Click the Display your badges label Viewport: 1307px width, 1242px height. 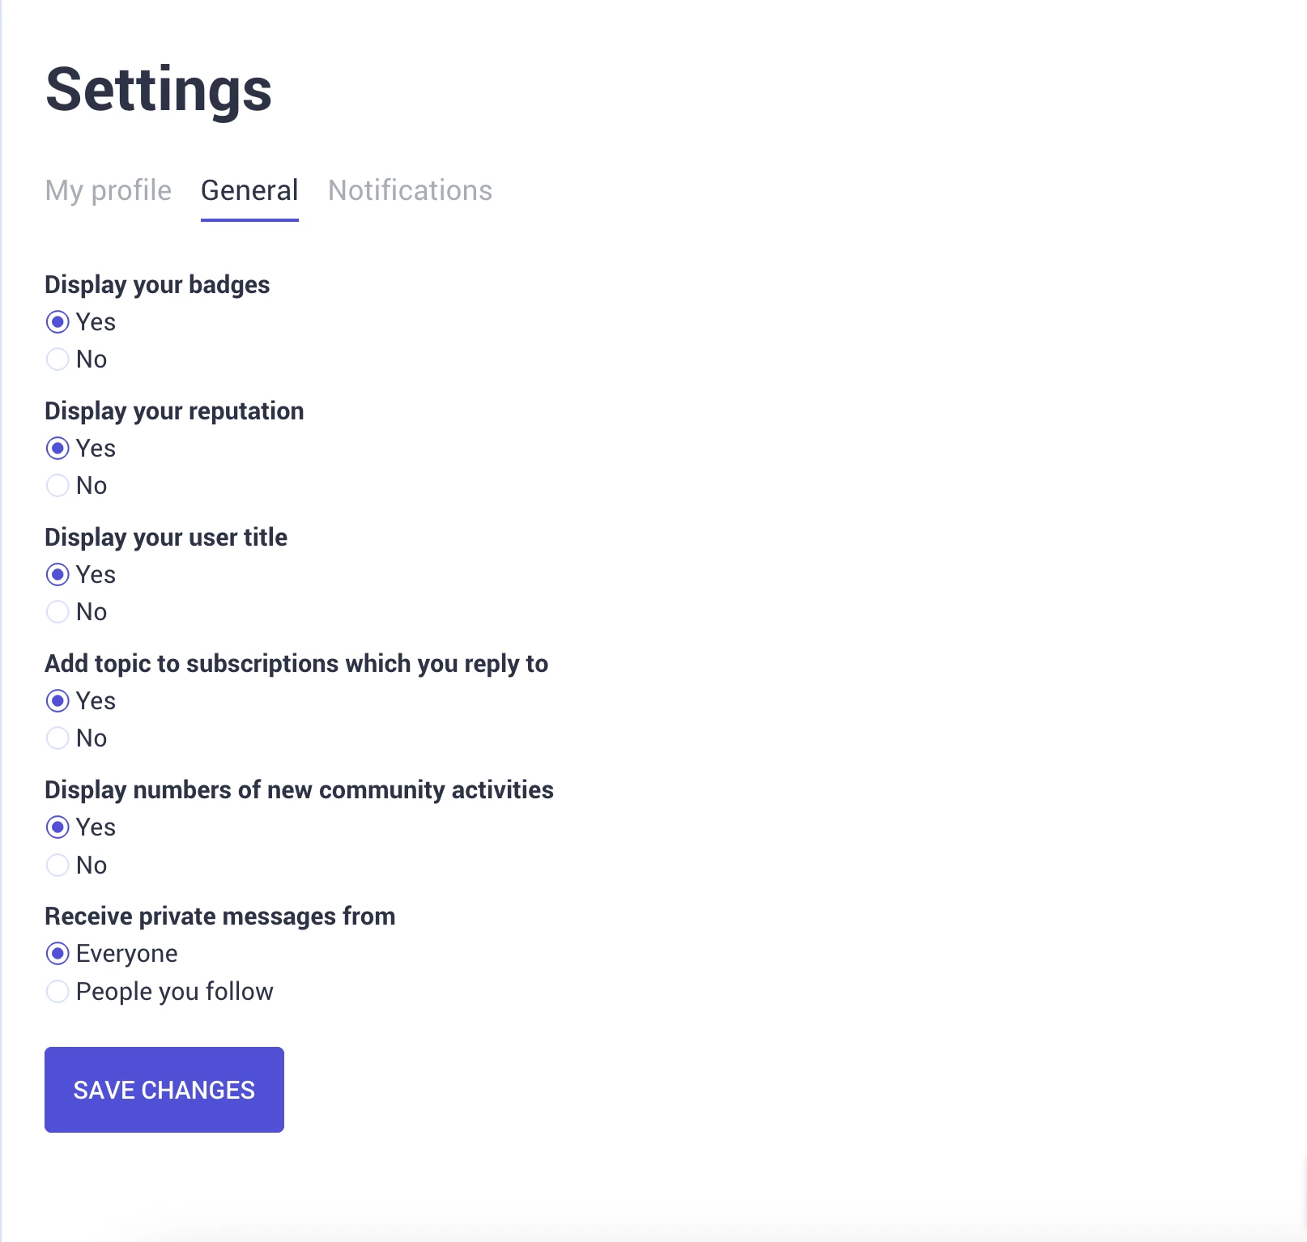tap(157, 285)
